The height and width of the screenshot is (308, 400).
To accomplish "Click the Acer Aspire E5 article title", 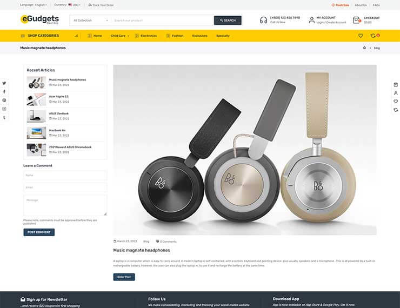I will click(59, 97).
